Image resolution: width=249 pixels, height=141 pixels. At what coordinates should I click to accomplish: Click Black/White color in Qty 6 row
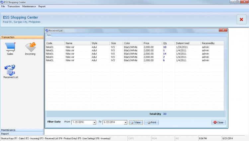[x=130, y=60]
